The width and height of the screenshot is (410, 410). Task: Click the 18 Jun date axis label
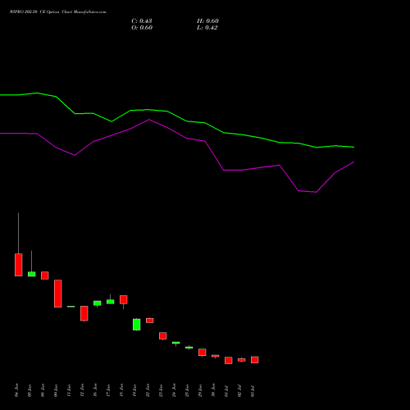tap(121, 390)
